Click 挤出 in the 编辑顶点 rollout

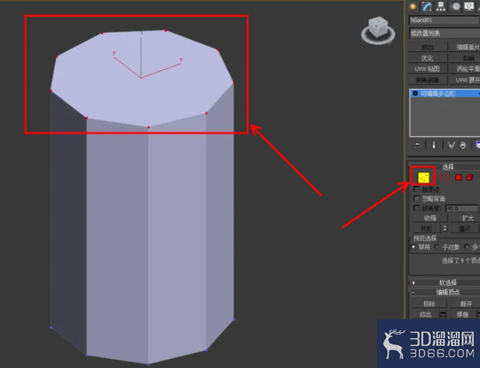pos(426,314)
